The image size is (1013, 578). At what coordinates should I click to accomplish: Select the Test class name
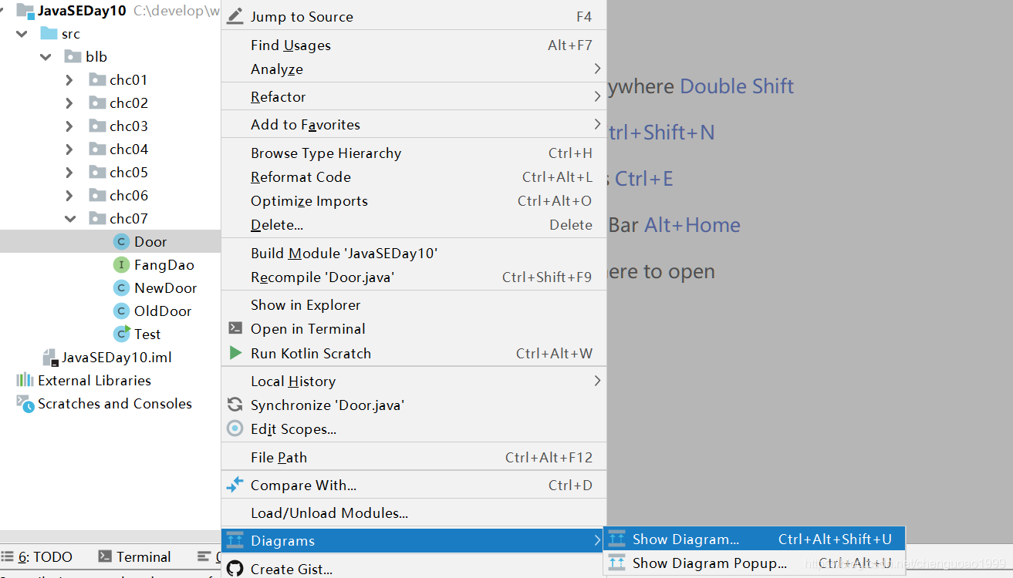click(147, 334)
